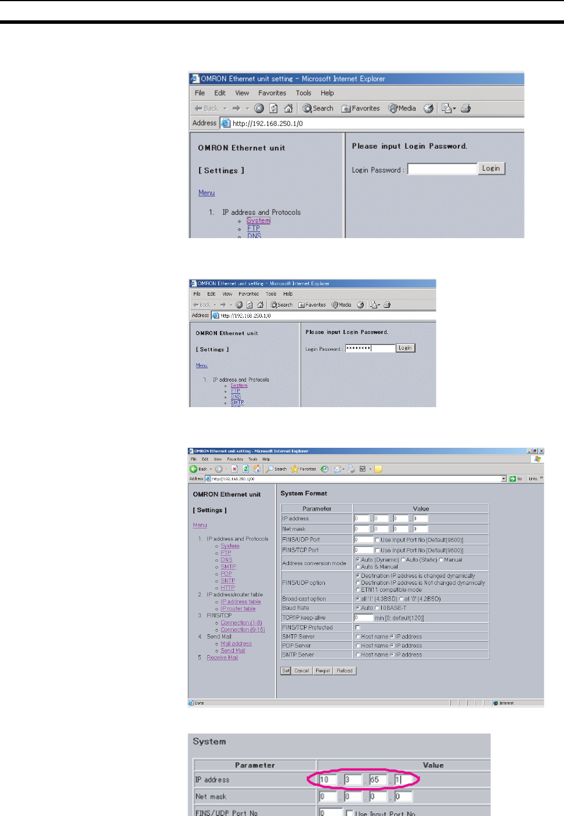564x816 pixels.
Task: Expand Links chevron in System Format browser
Action: tap(541, 479)
